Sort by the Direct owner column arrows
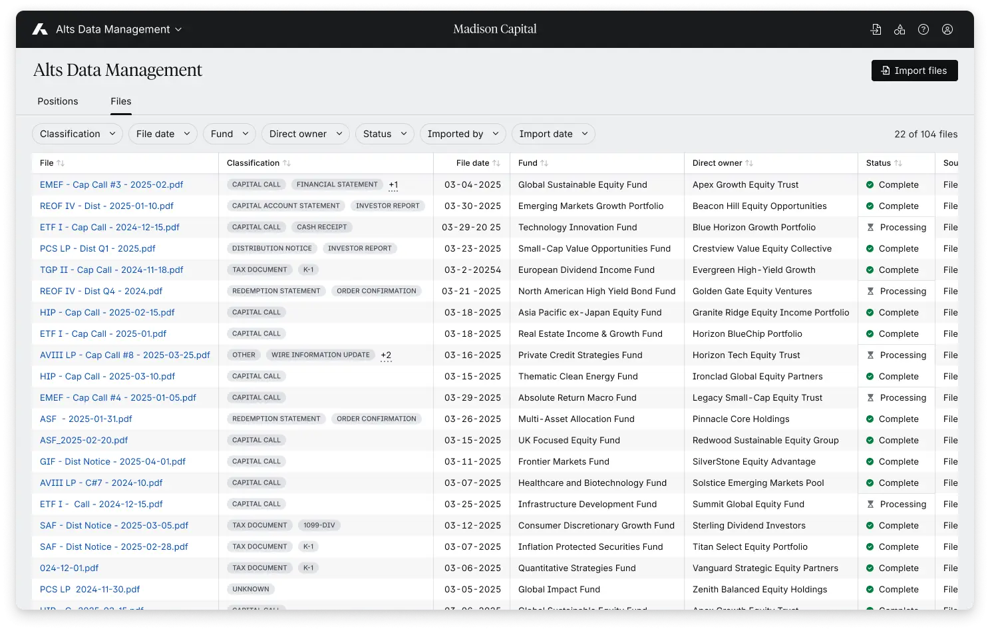The height and width of the screenshot is (631, 990). (x=749, y=163)
